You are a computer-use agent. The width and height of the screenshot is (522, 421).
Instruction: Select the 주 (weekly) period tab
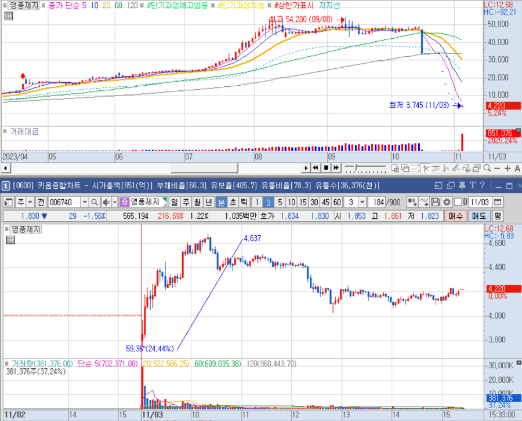point(186,202)
